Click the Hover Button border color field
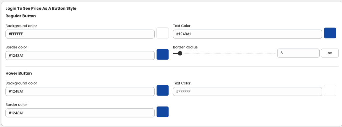The height and width of the screenshot is (127, 342). (x=80, y=113)
